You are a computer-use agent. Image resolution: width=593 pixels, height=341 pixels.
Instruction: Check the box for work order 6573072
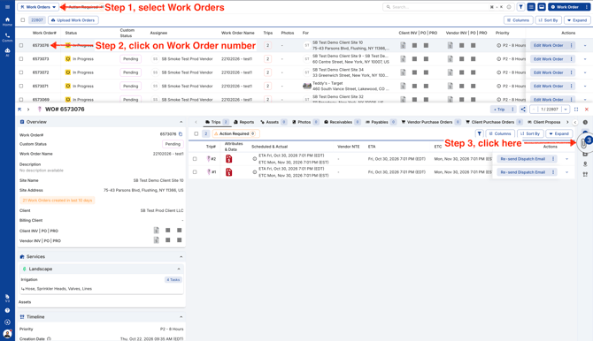(x=21, y=72)
